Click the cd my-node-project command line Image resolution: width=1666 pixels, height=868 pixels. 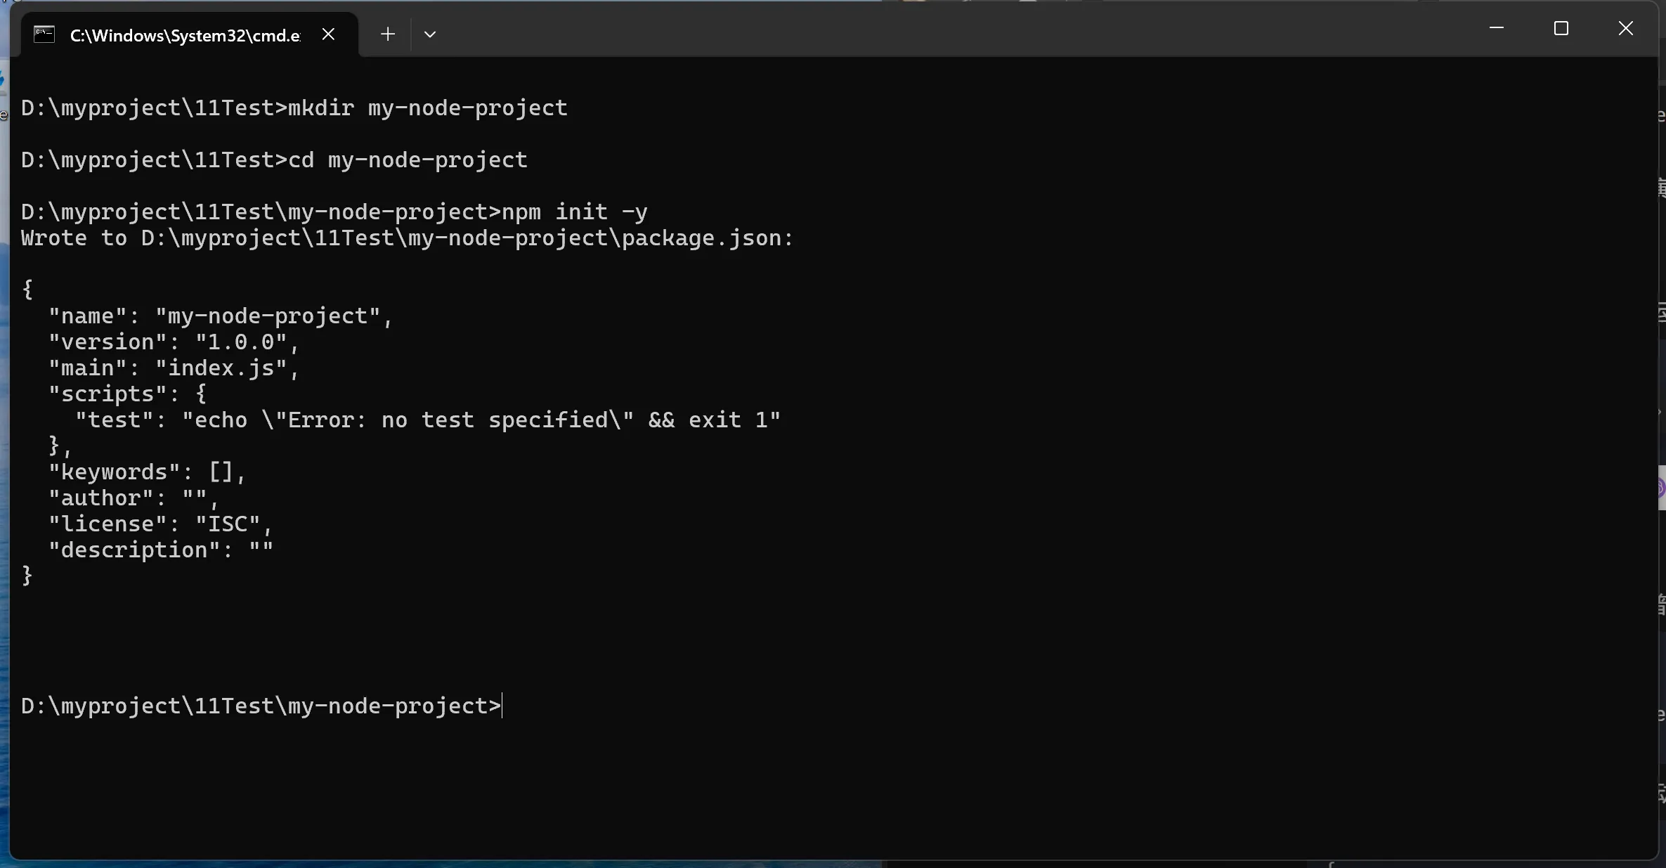274,160
